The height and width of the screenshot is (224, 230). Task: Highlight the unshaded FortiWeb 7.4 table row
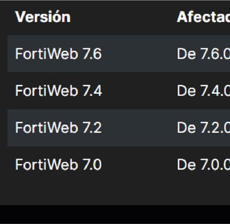pyautogui.click(x=118, y=91)
